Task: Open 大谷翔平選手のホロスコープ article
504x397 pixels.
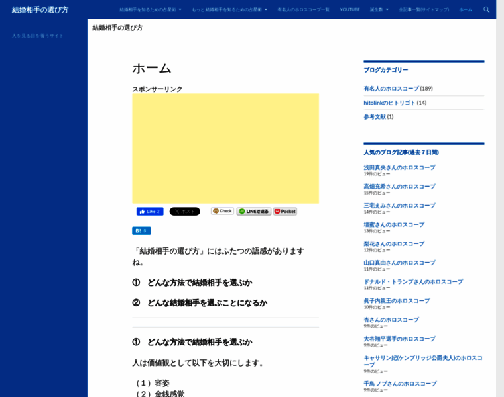Action: pos(399,339)
